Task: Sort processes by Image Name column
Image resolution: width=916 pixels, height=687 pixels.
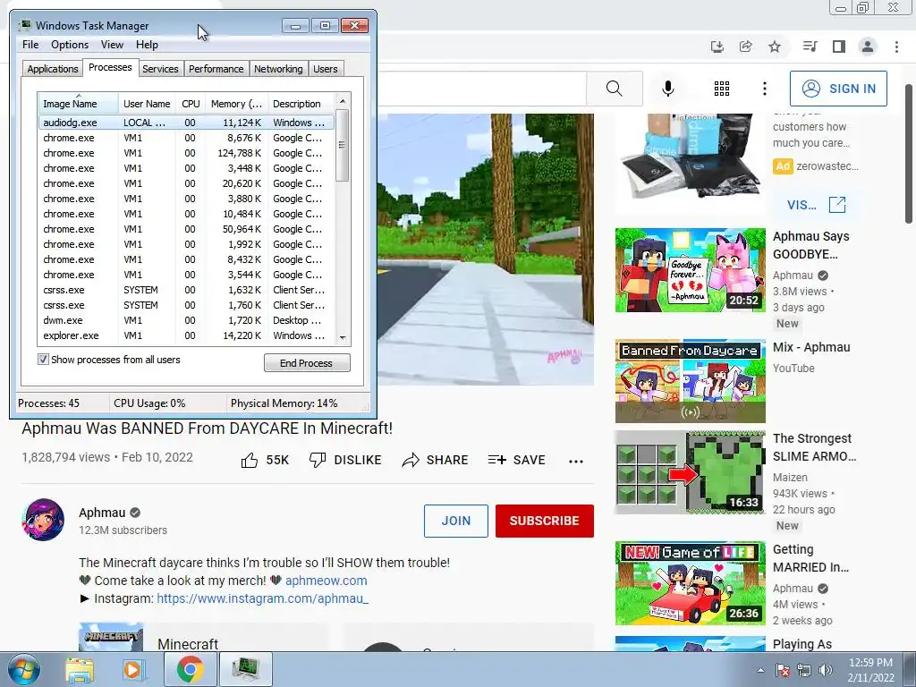Action: coord(79,104)
